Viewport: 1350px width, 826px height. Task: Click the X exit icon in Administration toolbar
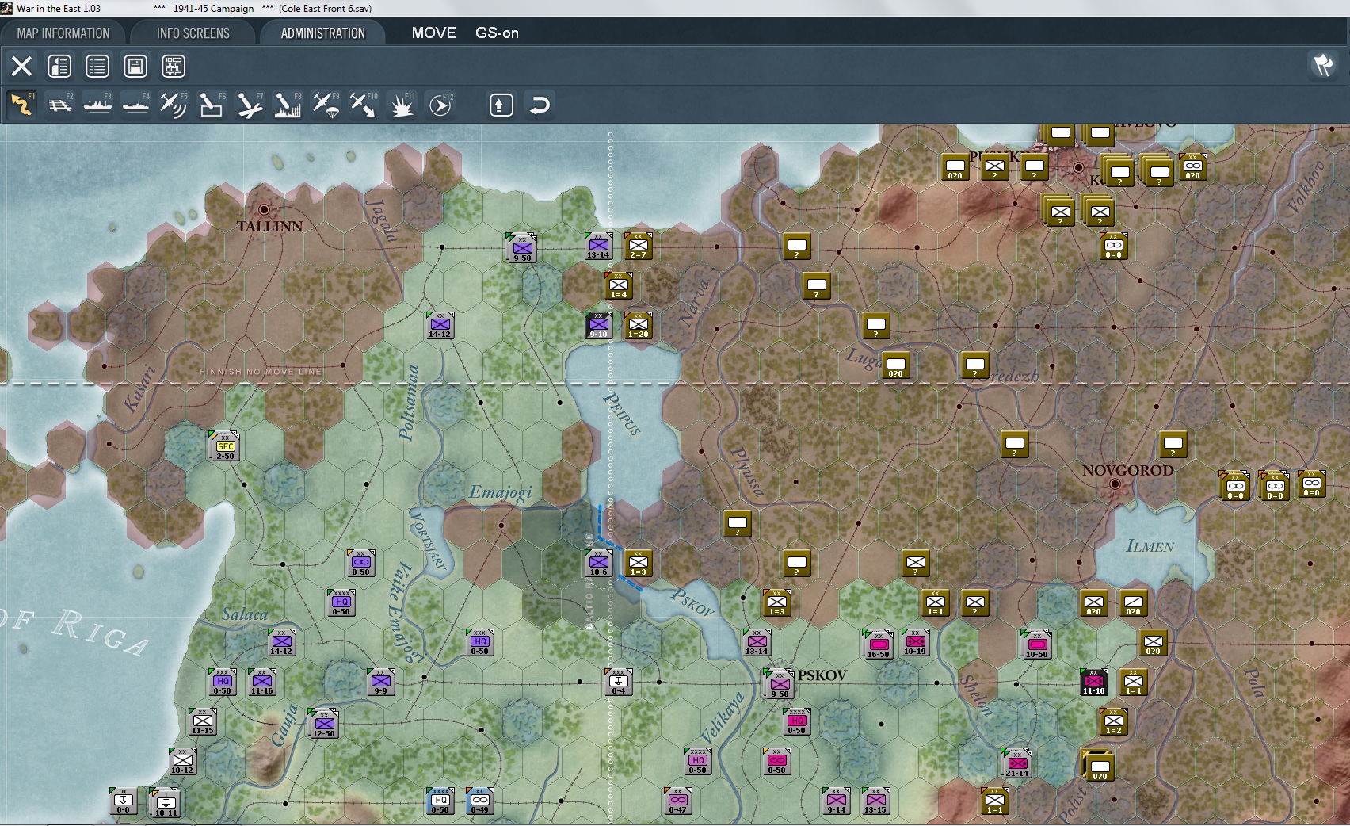click(21, 66)
